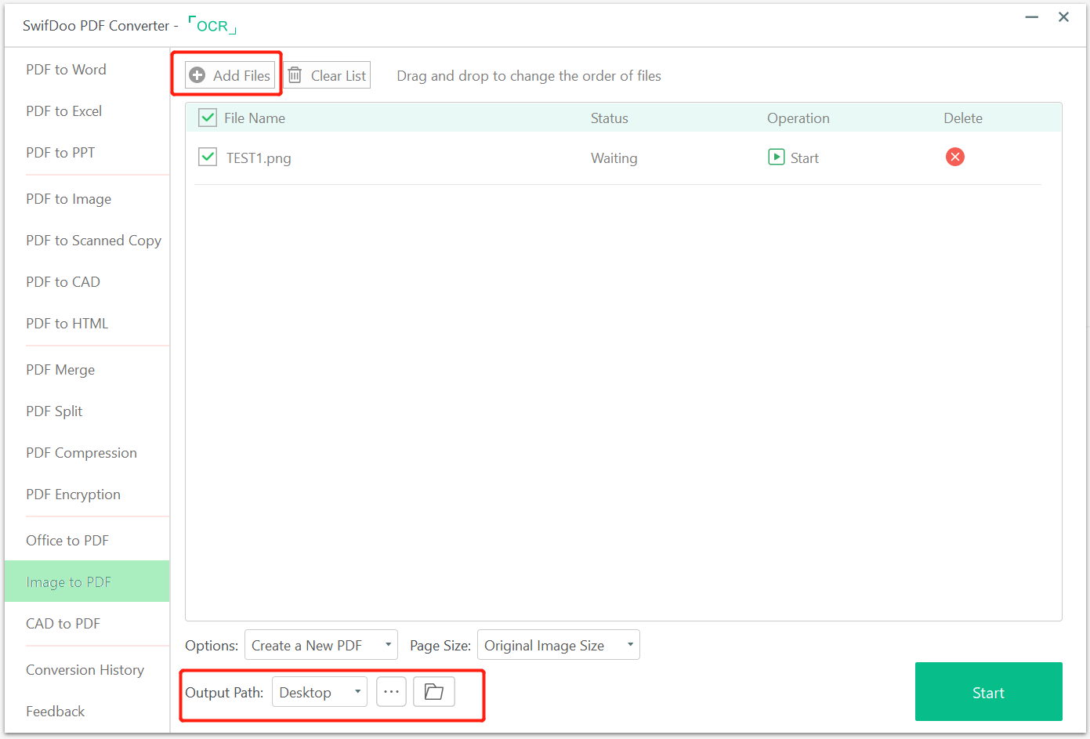
Task: Click the Add Files plus icon
Action: click(197, 76)
